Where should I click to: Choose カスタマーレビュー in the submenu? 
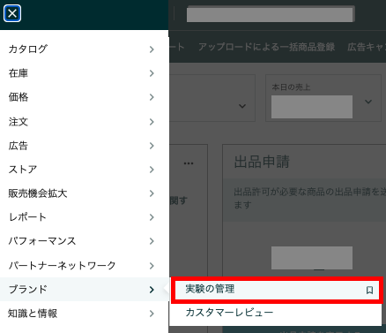[276, 313]
